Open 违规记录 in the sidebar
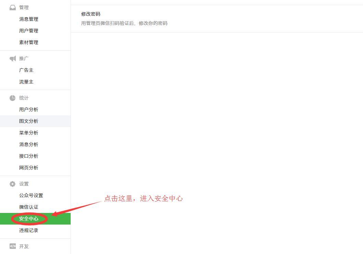The width and height of the screenshot is (363, 254). pyautogui.click(x=29, y=230)
